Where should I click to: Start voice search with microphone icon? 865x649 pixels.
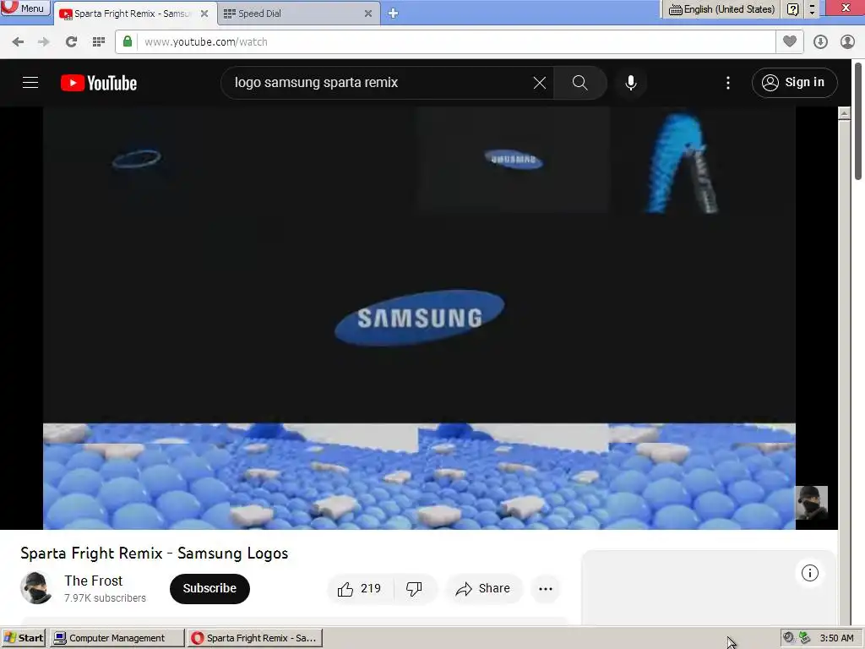point(631,83)
